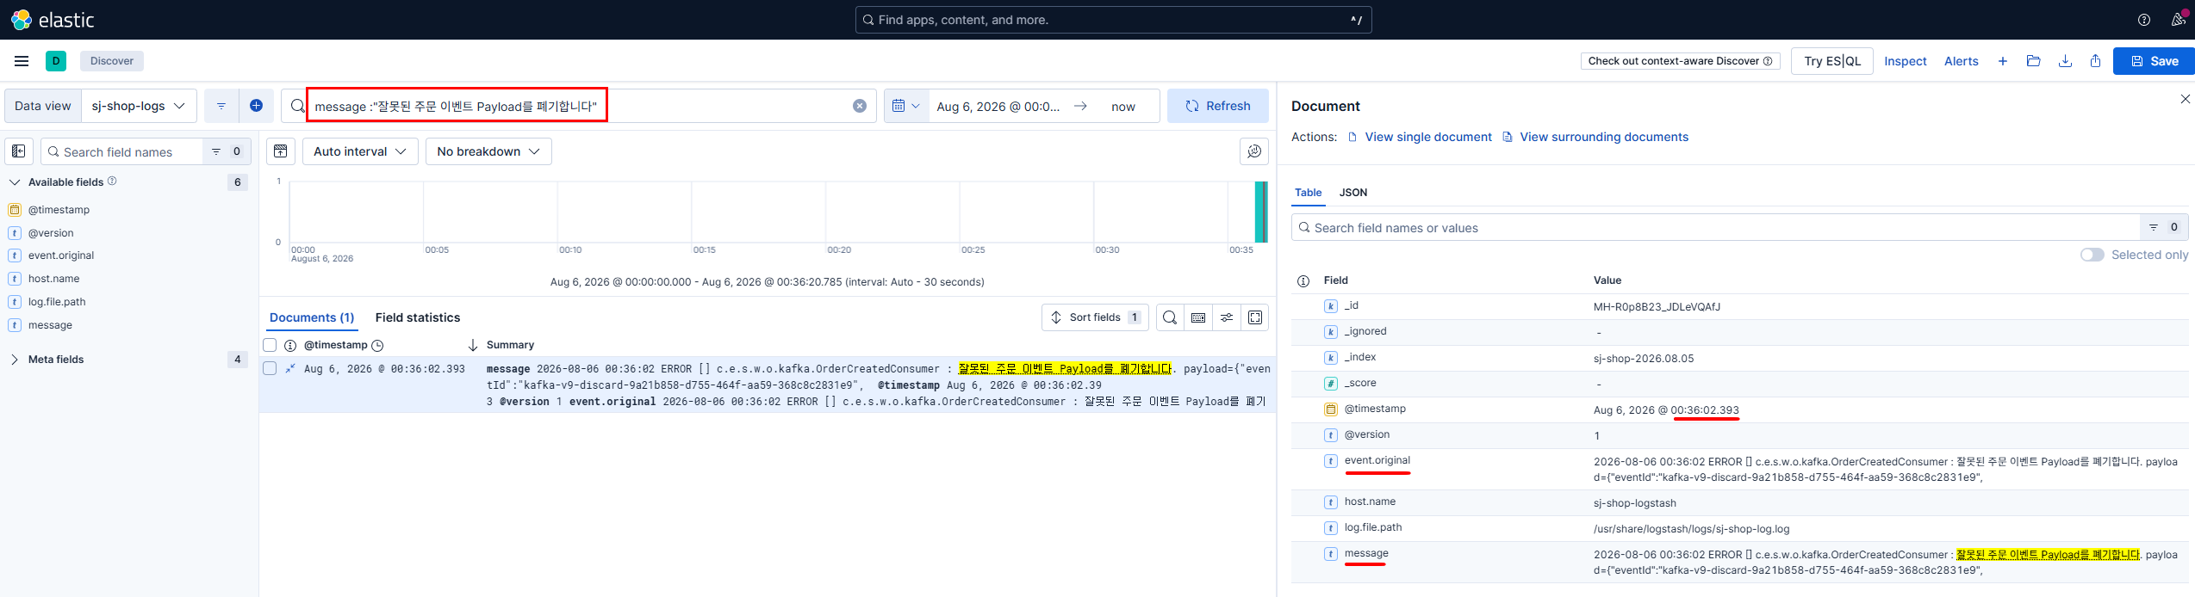
Task: Click the teal histogram bar
Action: (1261, 212)
